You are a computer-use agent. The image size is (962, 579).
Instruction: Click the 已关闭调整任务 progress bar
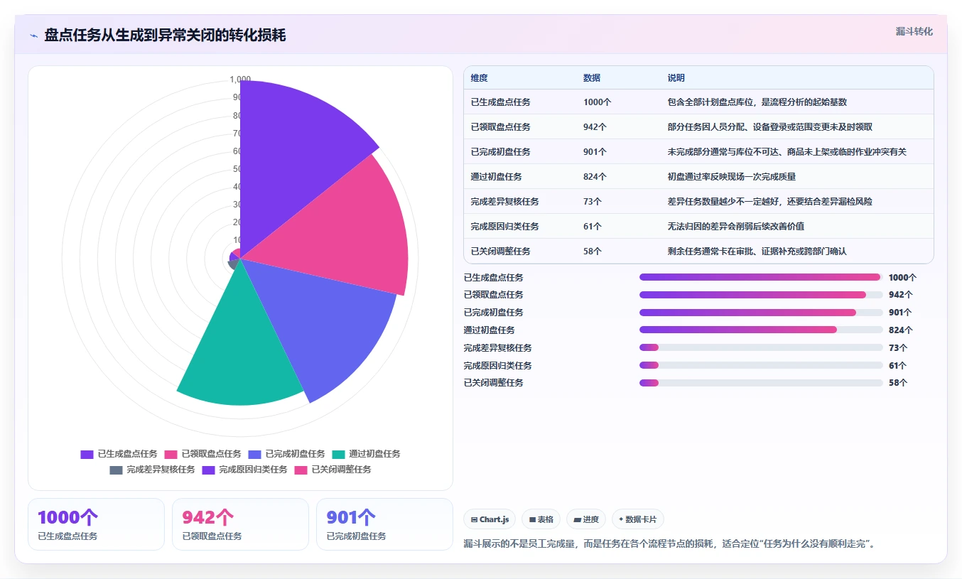coord(761,383)
